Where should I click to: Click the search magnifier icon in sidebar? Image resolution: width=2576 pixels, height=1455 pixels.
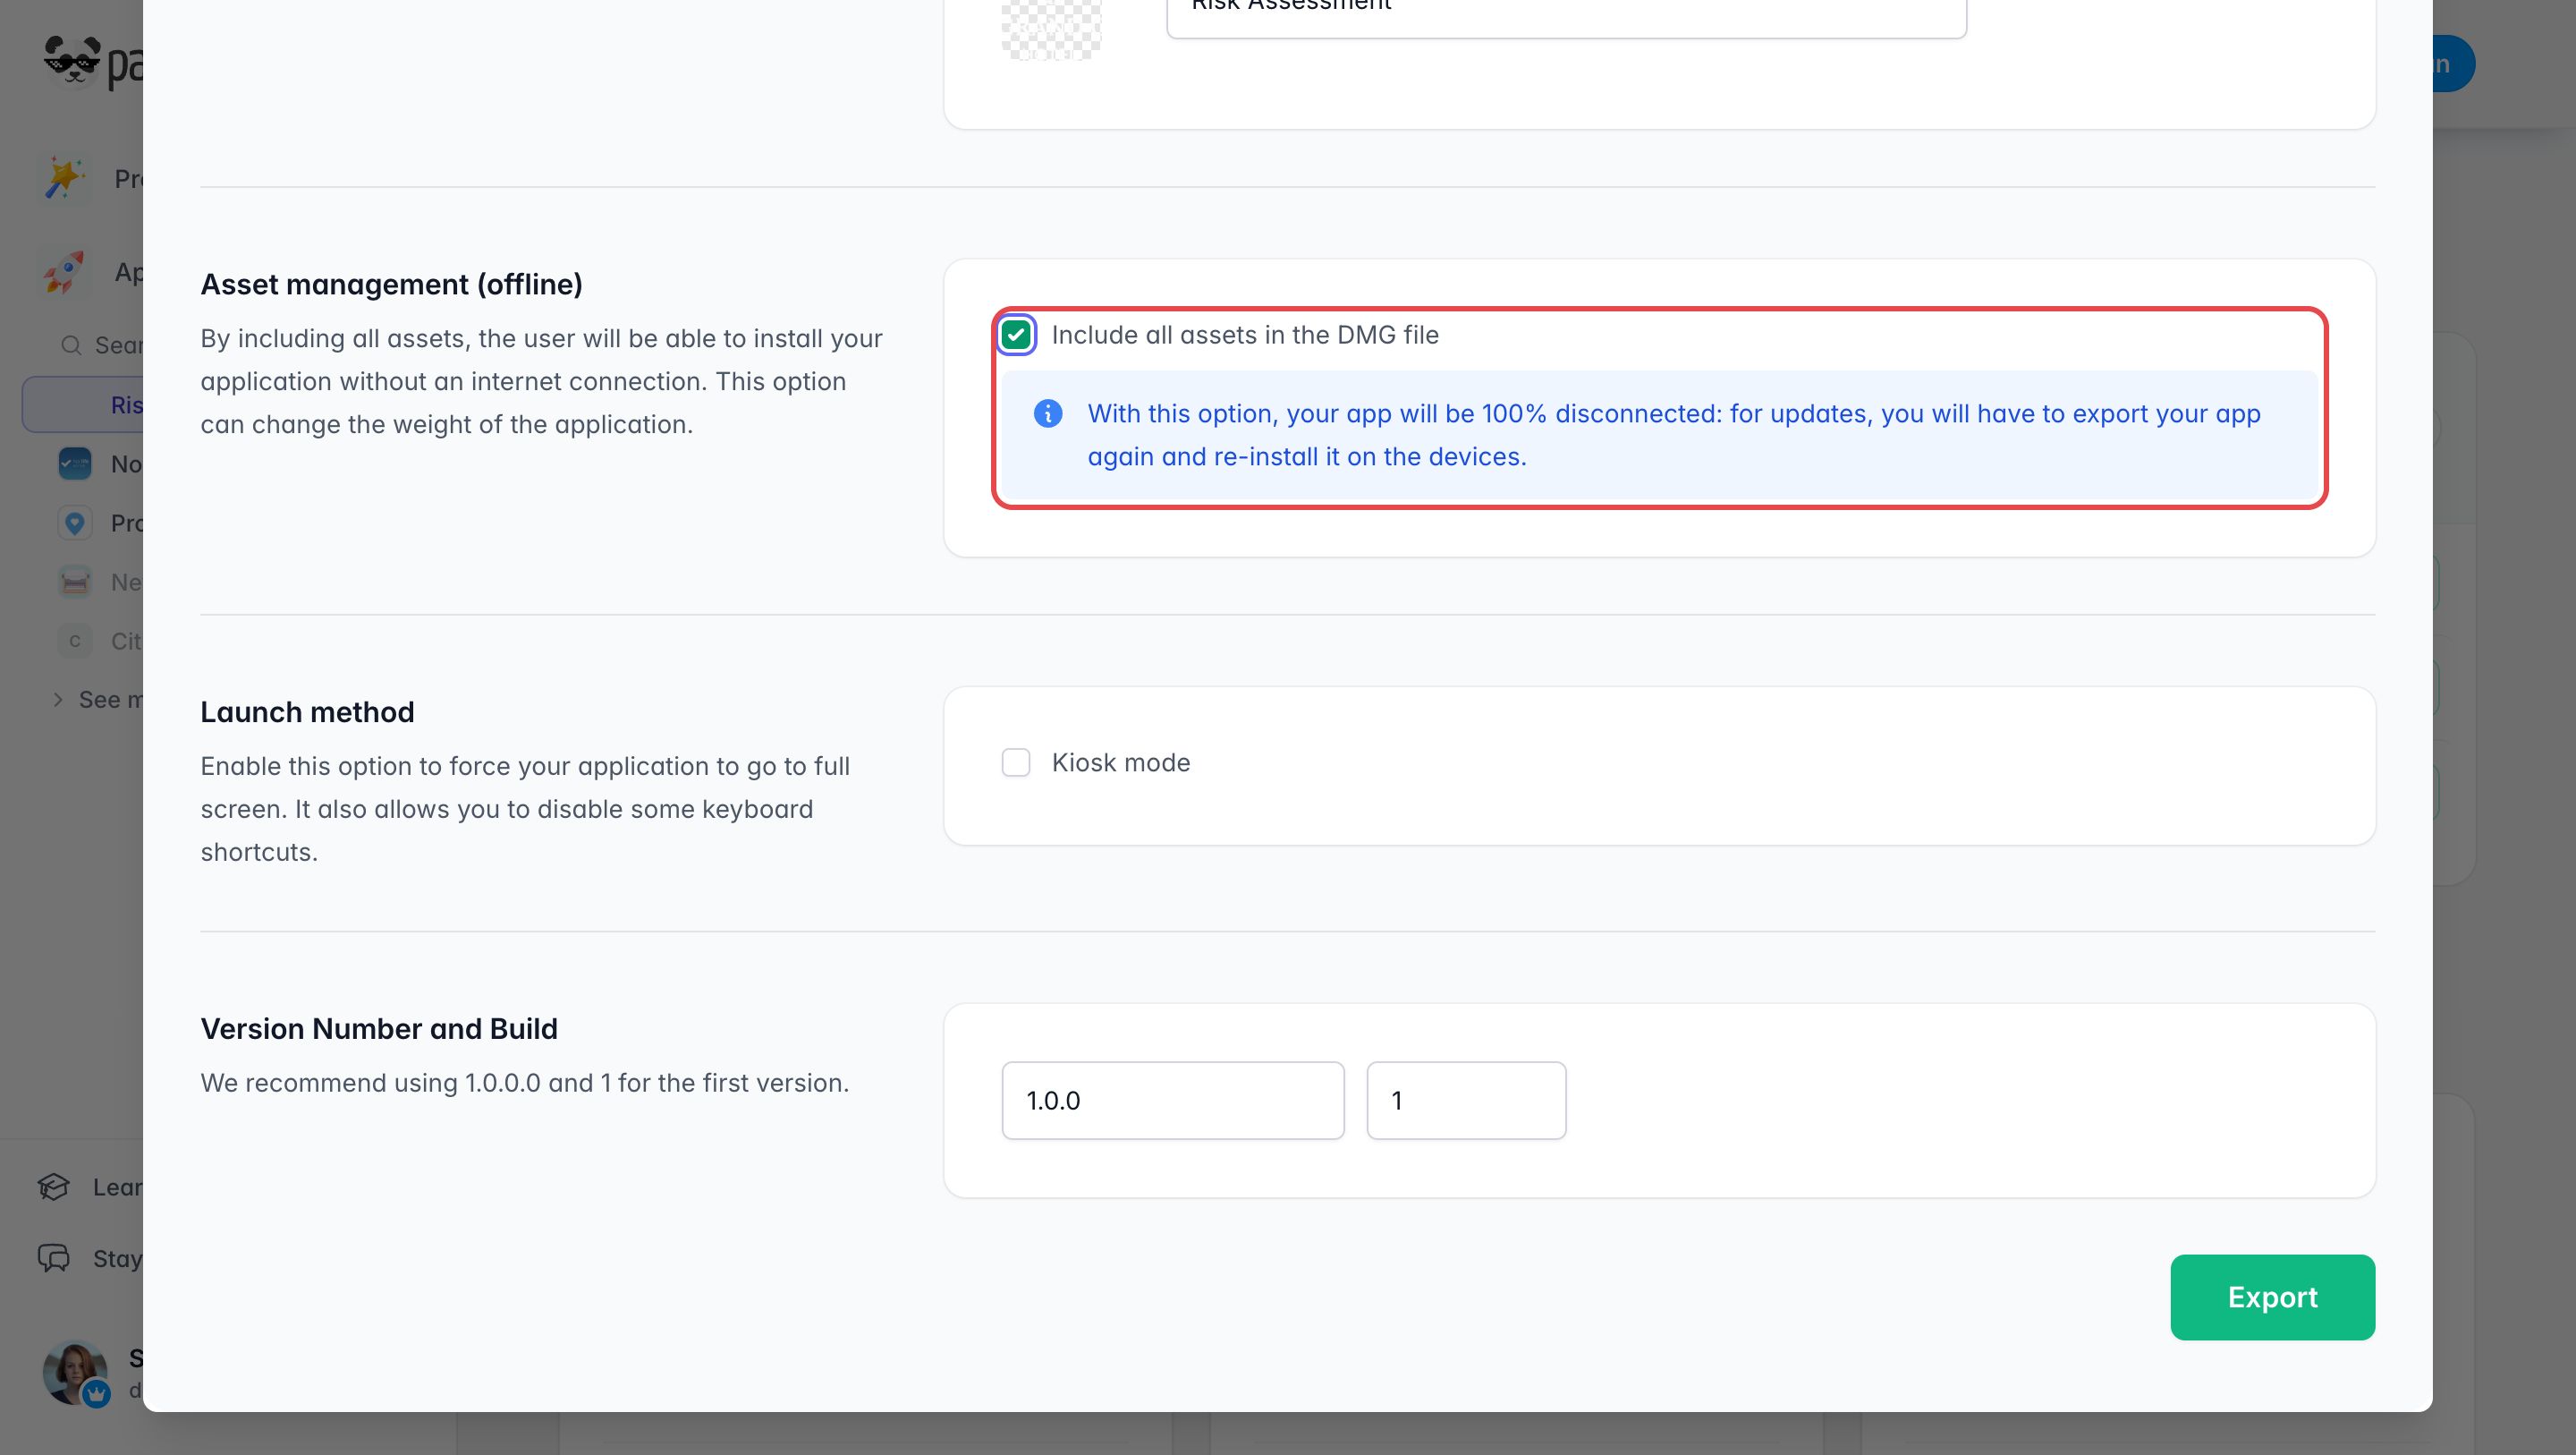pos(71,345)
